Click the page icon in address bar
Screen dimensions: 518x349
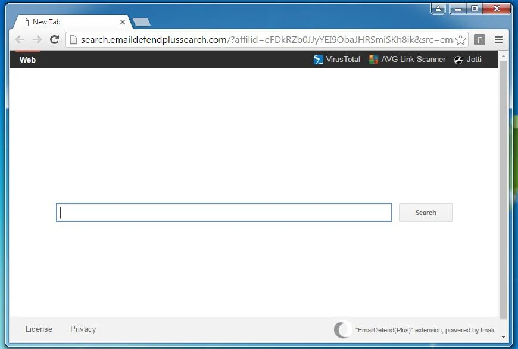(x=74, y=40)
